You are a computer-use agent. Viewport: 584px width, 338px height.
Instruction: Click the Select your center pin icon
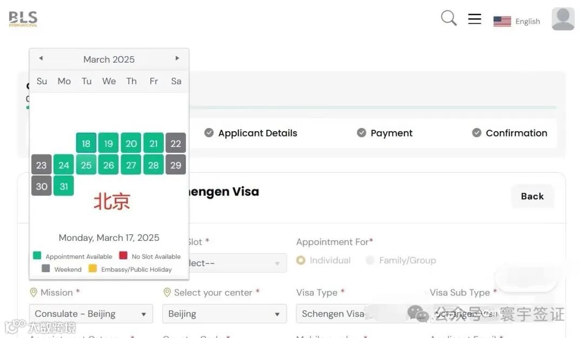tap(167, 293)
